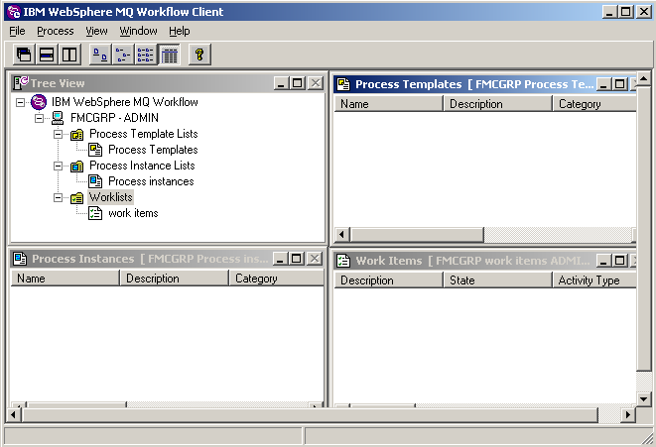Click the Process Templates window title icon
The image size is (656, 447).
[343, 84]
